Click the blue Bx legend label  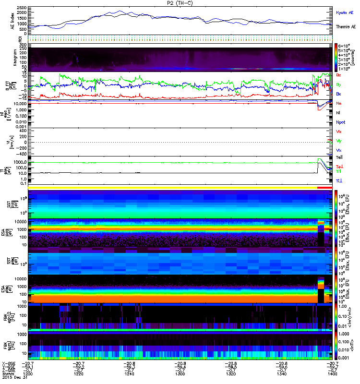click(x=338, y=94)
